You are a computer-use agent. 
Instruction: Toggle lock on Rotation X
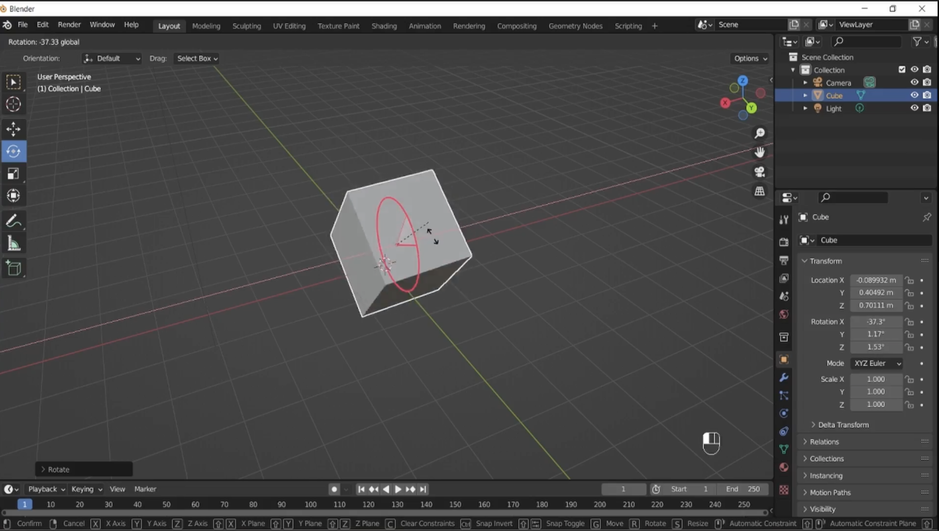(x=910, y=322)
